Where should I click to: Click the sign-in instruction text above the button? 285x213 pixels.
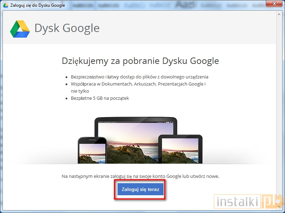tap(141, 176)
